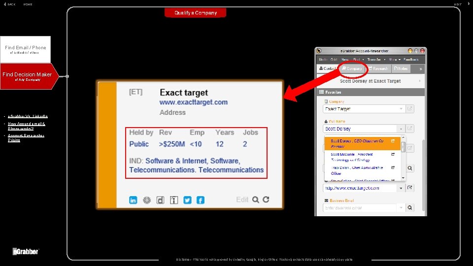Open the website URL dropdown arrow
473x266 pixels.
click(x=401, y=188)
